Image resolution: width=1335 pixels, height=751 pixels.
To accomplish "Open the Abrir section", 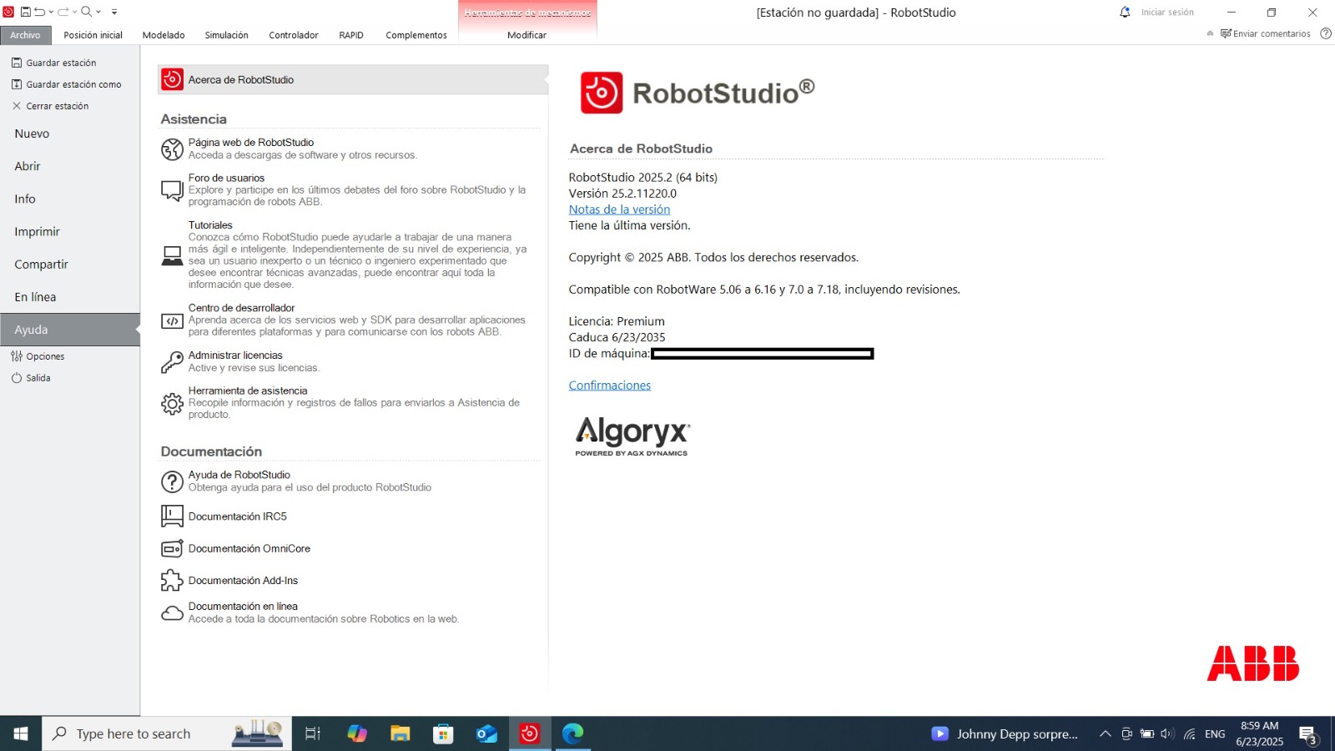I will [x=28, y=166].
